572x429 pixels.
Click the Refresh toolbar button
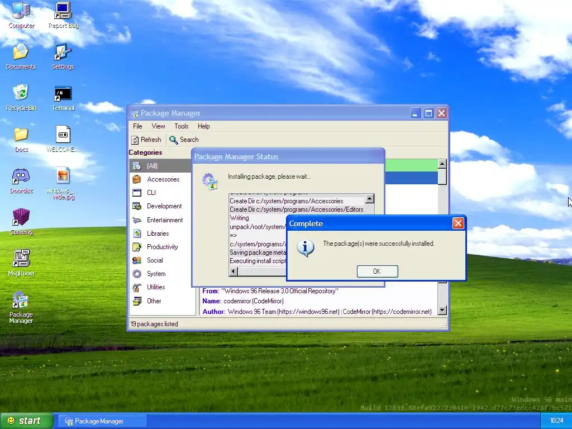coord(146,140)
